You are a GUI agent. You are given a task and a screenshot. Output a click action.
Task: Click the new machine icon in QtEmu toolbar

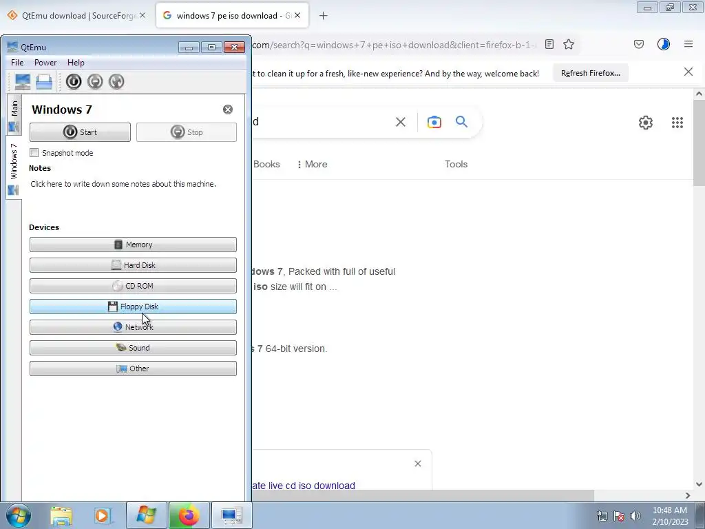tap(23, 81)
